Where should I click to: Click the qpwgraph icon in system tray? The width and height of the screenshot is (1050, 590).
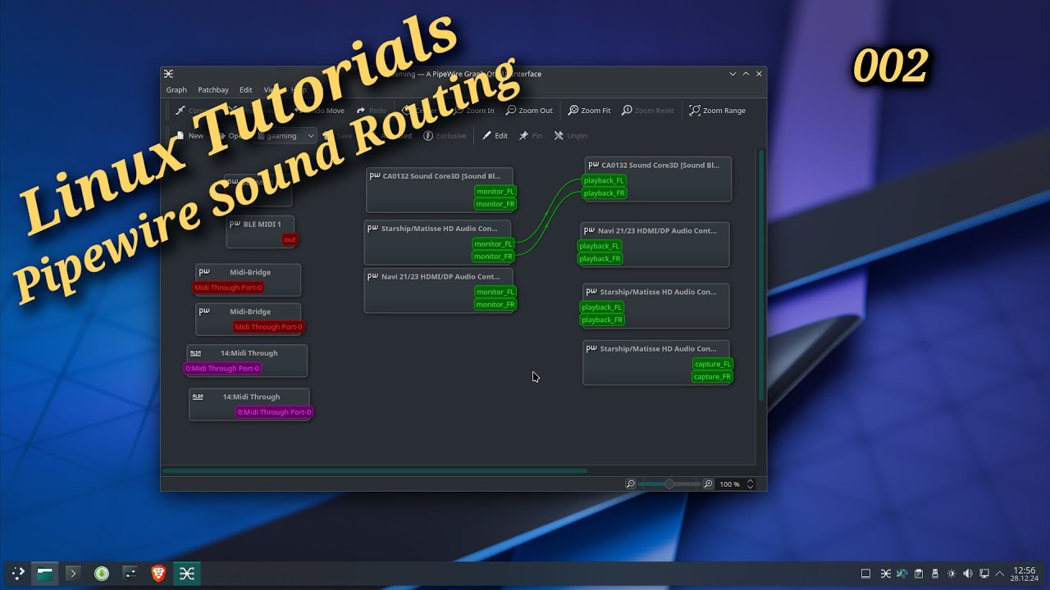pyautogui.click(x=886, y=574)
